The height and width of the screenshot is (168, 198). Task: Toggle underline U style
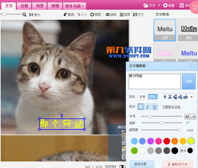click(x=155, y=107)
